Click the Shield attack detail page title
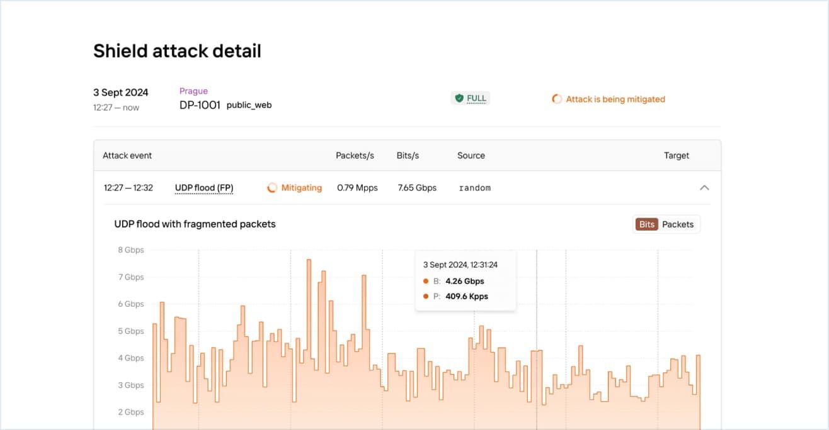 177,51
